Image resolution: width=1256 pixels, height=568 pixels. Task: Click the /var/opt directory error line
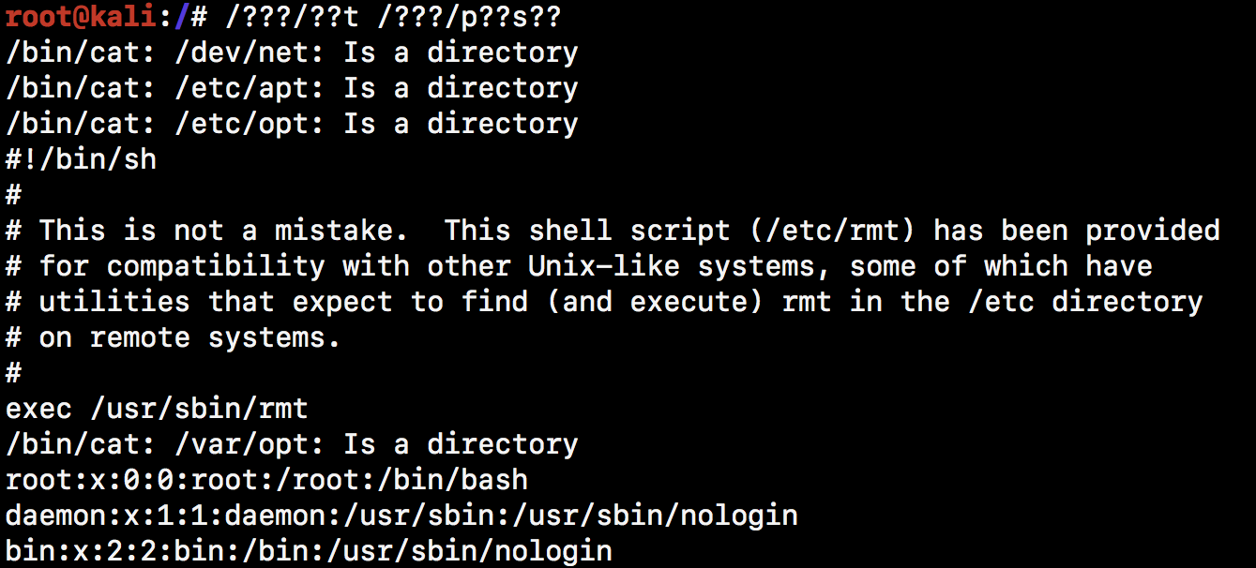(292, 444)
